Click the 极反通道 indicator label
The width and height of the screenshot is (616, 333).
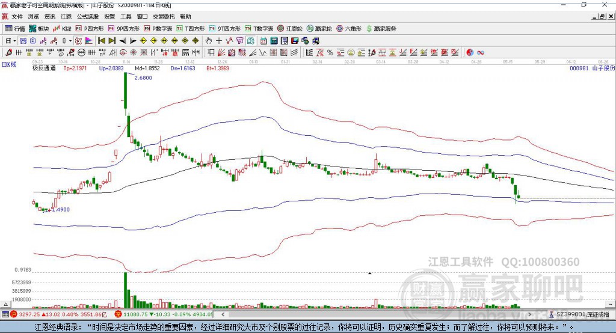point(44,68)
